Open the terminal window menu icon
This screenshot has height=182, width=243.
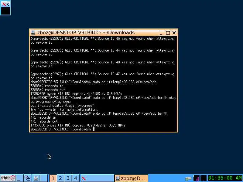pos(33,32)
